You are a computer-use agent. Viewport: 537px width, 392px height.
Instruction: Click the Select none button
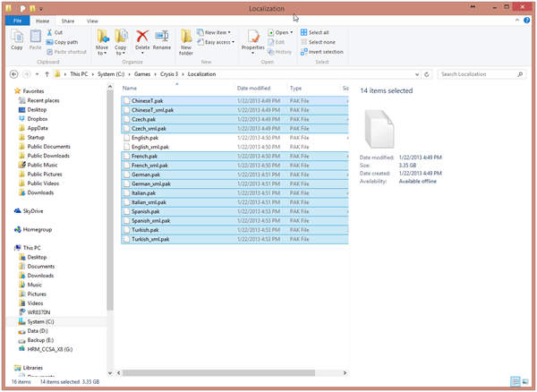tap(318, 42)
